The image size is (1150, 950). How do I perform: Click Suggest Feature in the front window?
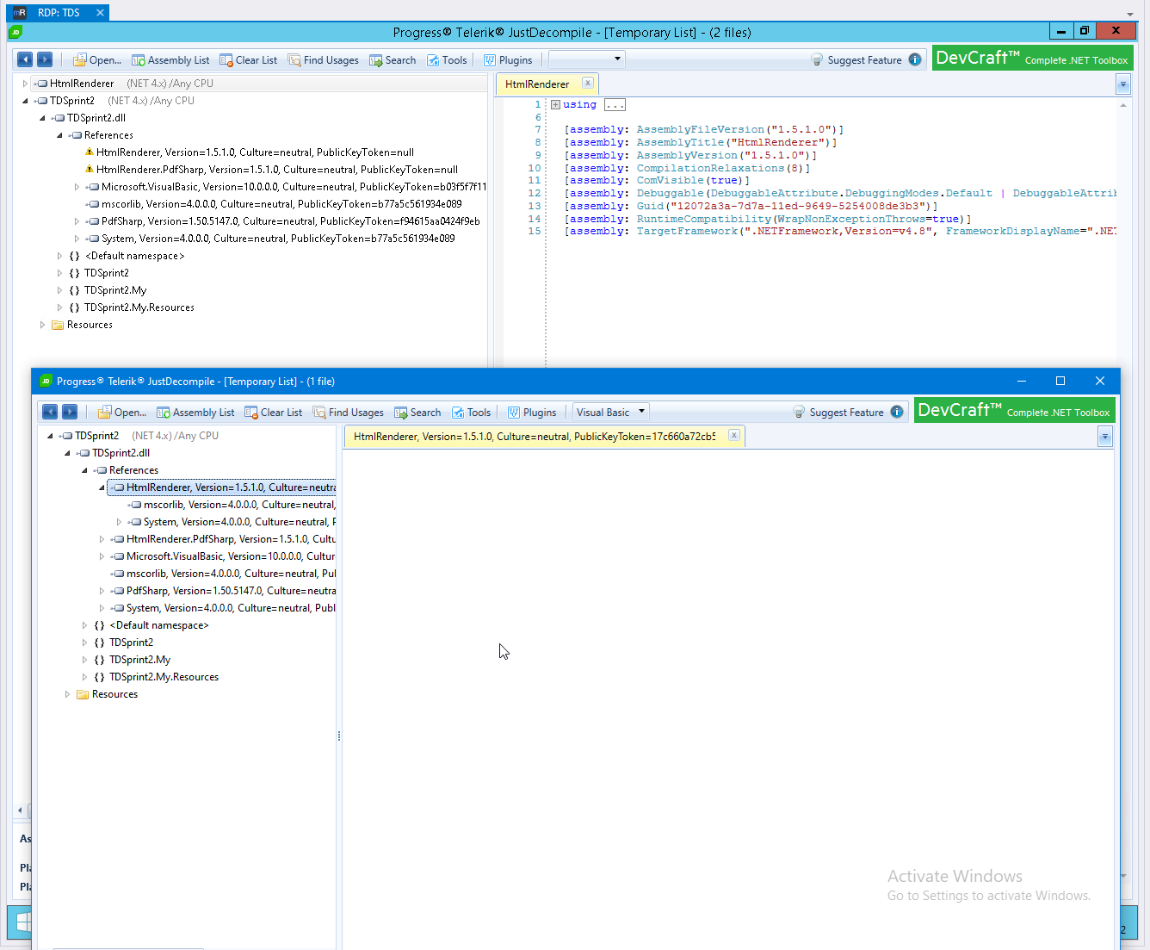[x=838, y=413]
